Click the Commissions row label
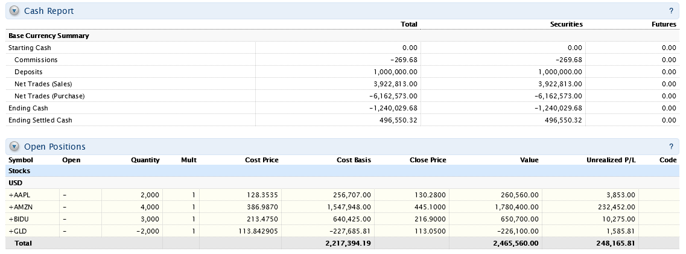The image size is (686, 254). click(x=36, y=60)
